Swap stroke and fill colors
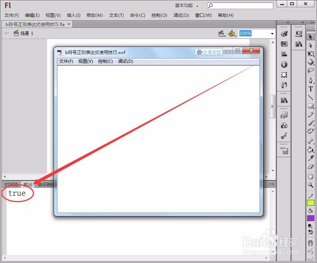The width and height of the screenshot is (317, 263). [x=310, y=232]
